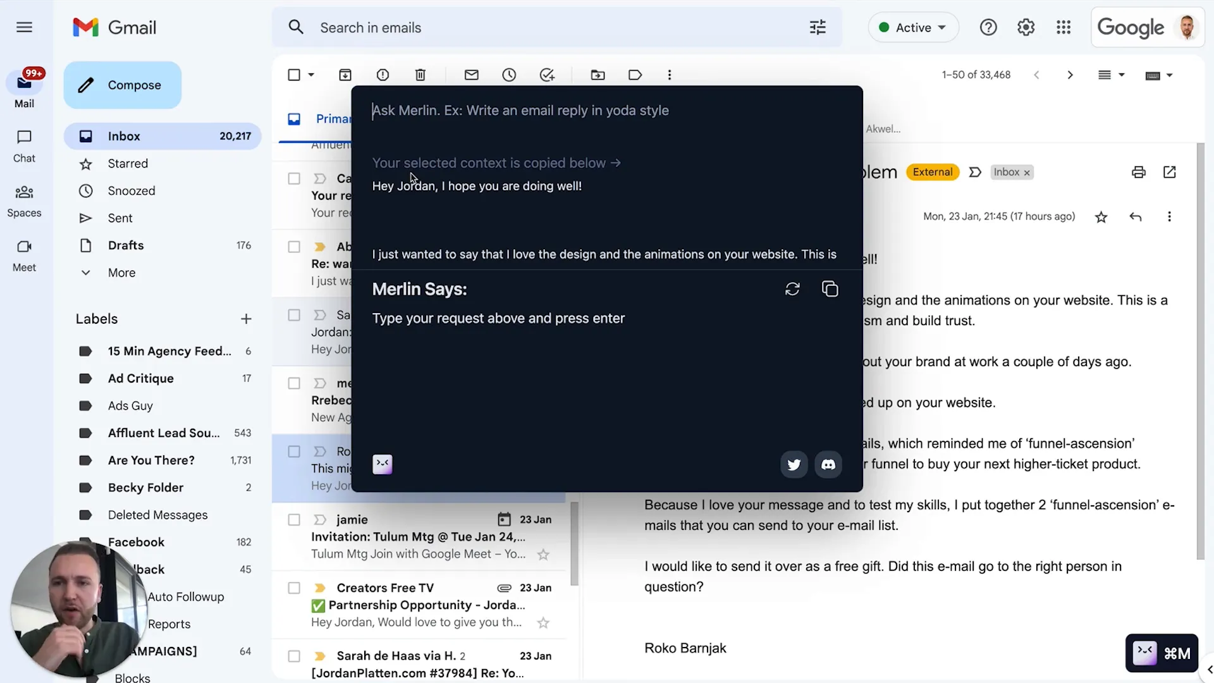Open the Starred folder

(128, 163)
